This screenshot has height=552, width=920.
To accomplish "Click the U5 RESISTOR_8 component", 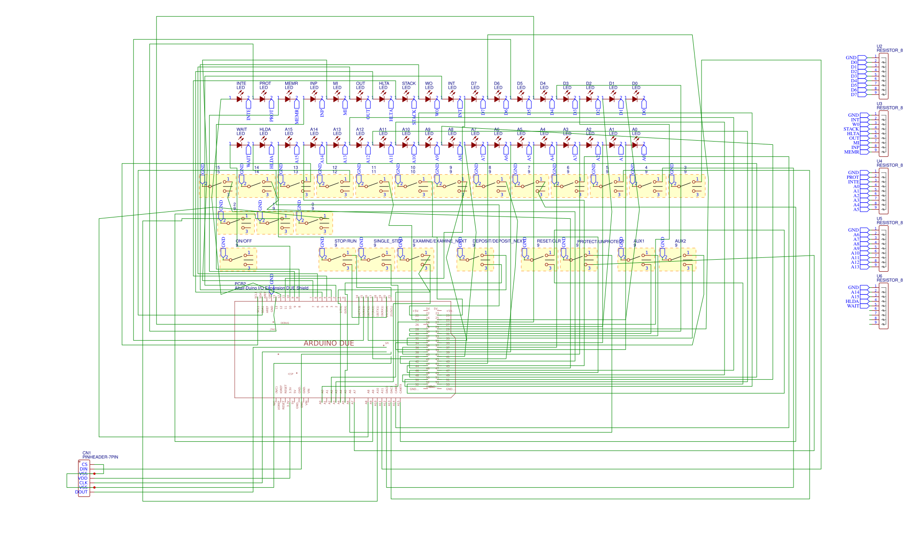I will tap(883, 248).
